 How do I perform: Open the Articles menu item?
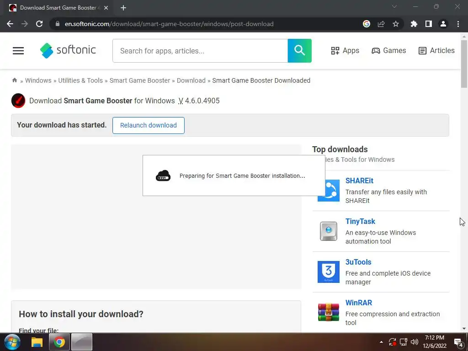tap(436, 50)
